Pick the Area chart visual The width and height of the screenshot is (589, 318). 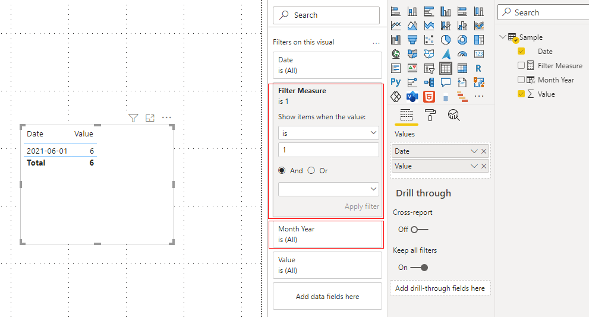[412, 26]
